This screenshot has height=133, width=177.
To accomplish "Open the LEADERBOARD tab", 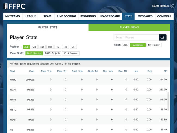I will click(x=110, y=16).
